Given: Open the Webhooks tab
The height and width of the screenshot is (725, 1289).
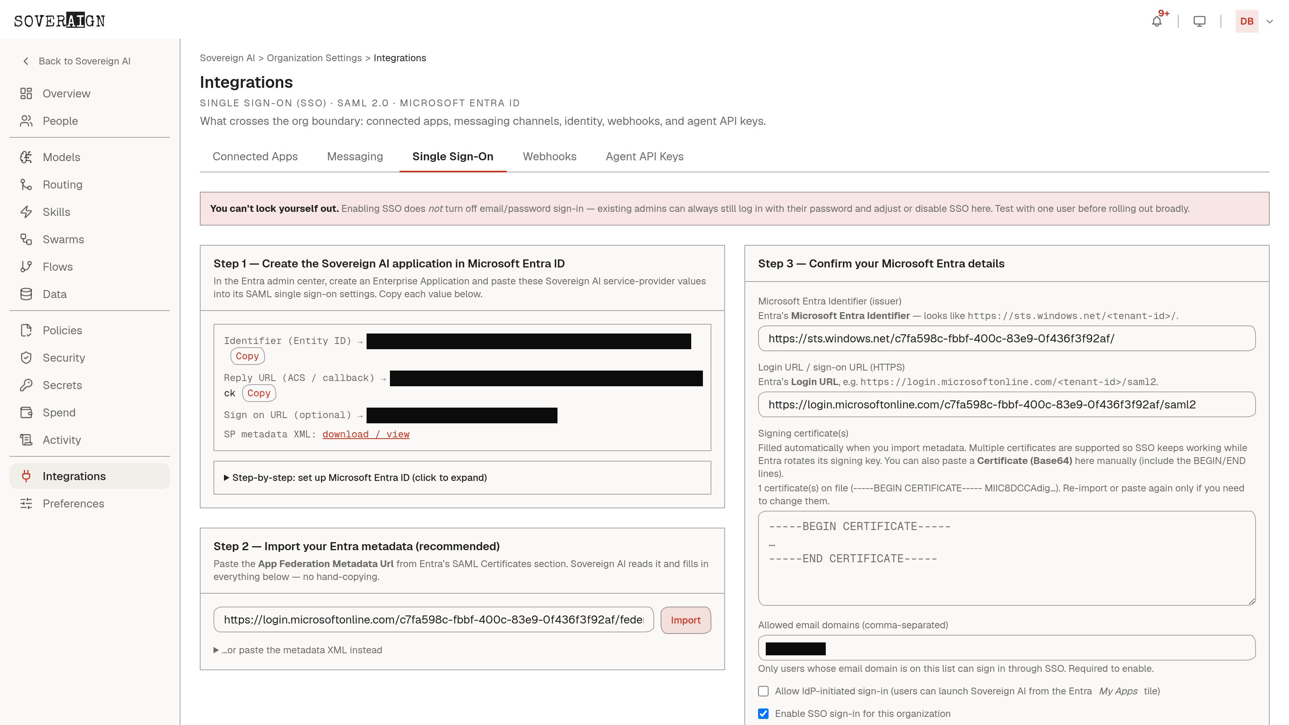Looking at the screenshot, I should point(549,157).
